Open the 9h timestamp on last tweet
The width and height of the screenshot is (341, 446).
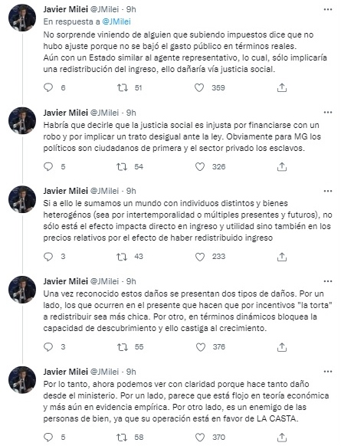(x=131, y=372)
